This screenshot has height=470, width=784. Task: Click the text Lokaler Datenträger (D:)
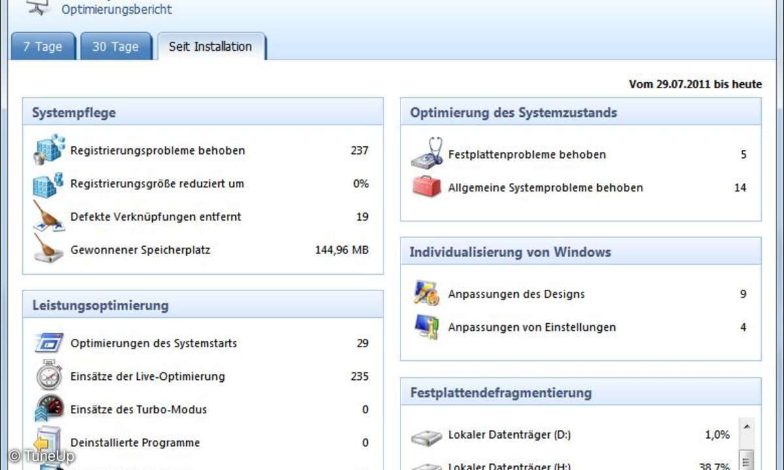pyautogui.click(x=510, y=435)
